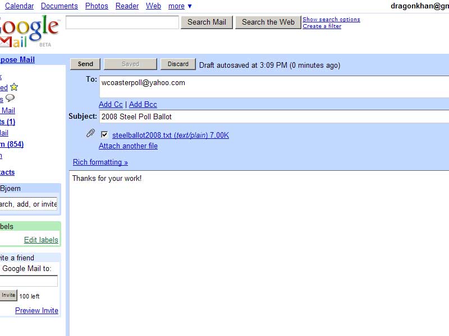Click the yellow star icon in sidebar

click(x=14, y=87)
